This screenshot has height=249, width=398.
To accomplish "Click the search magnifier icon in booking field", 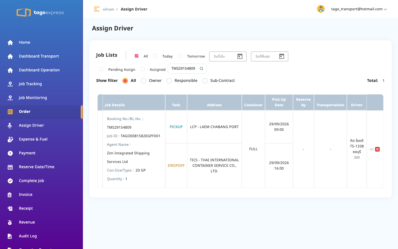I will (x=201, y=69).
